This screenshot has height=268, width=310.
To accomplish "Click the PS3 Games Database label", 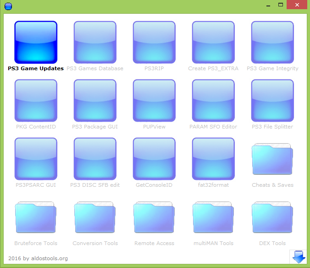I will pyautogui.click(x=95, y=68).
